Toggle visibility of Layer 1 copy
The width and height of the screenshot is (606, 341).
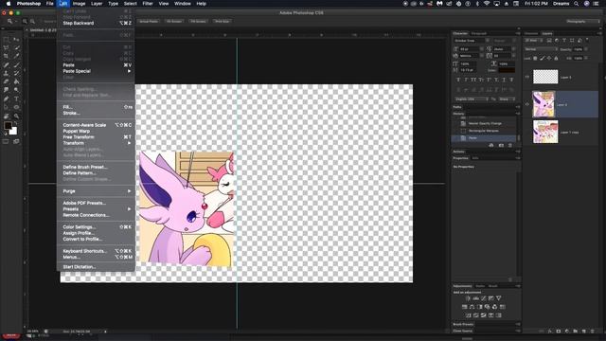(527, 132)
